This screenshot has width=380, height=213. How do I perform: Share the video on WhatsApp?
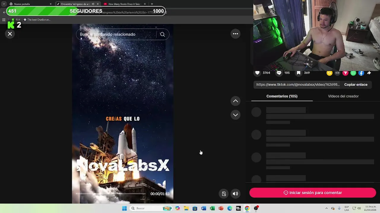point(353,73)
